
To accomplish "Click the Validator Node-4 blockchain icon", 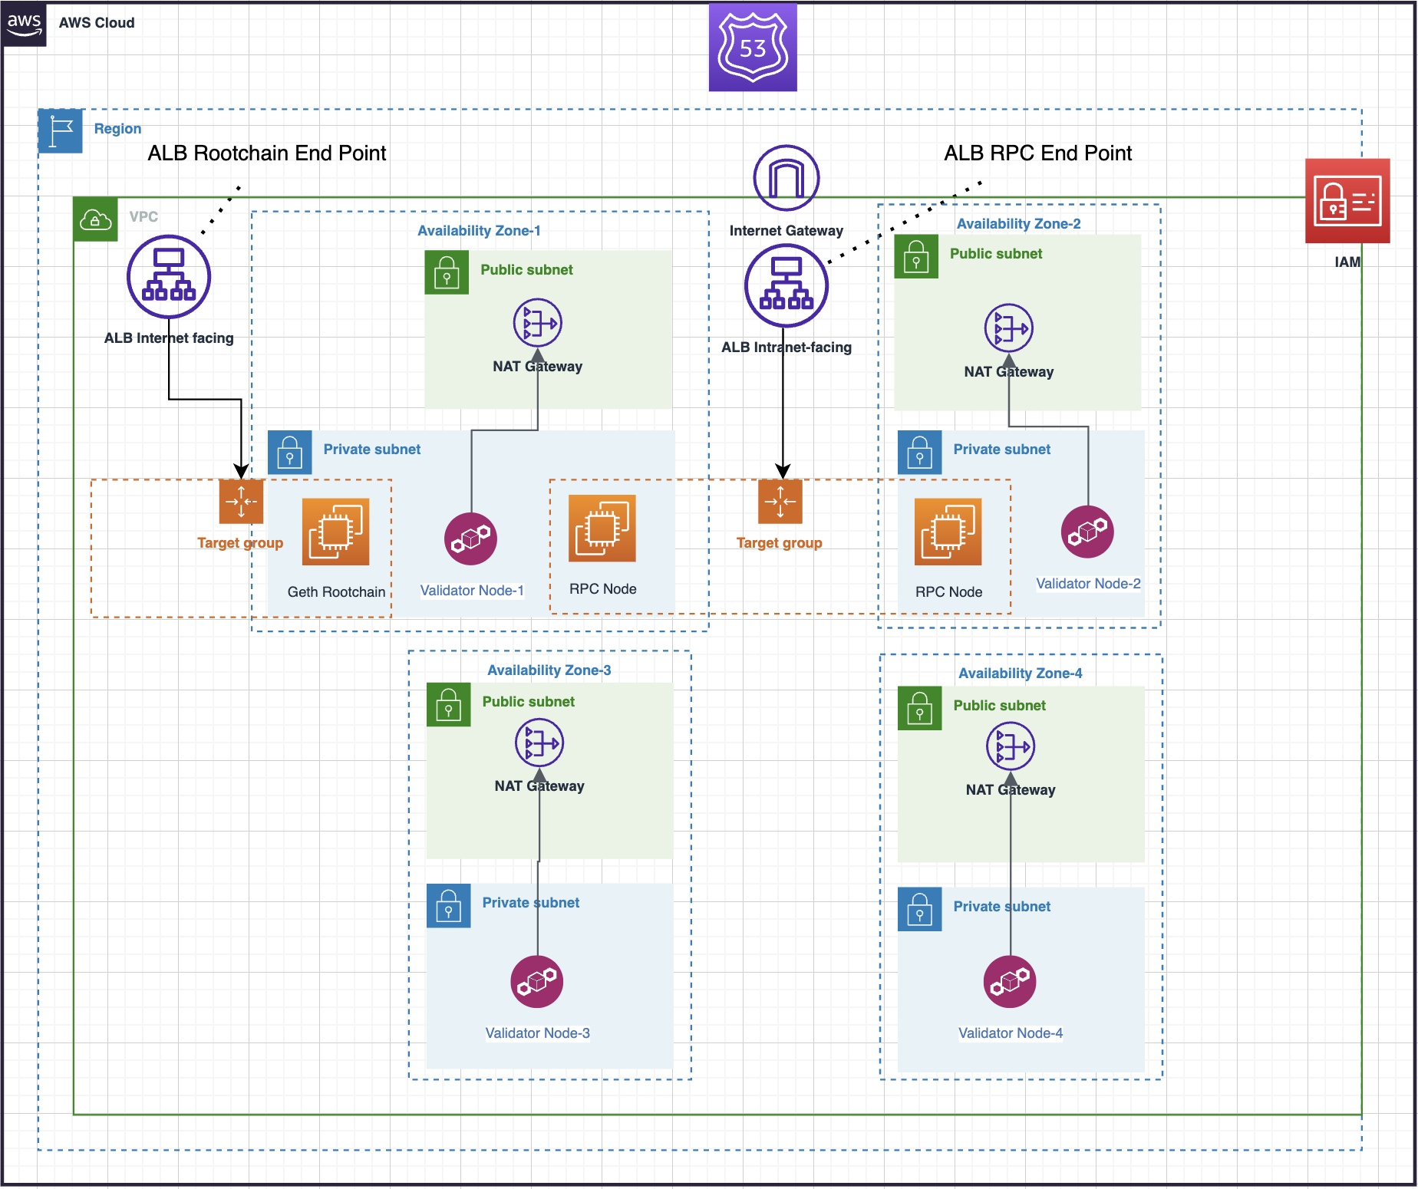I will click(x=1010, y=982).
